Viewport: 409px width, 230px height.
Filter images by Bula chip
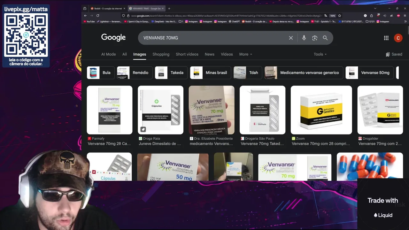[101, 73]
